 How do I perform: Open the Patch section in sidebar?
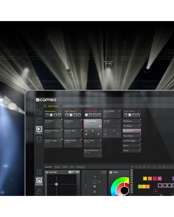click(39, 112)
